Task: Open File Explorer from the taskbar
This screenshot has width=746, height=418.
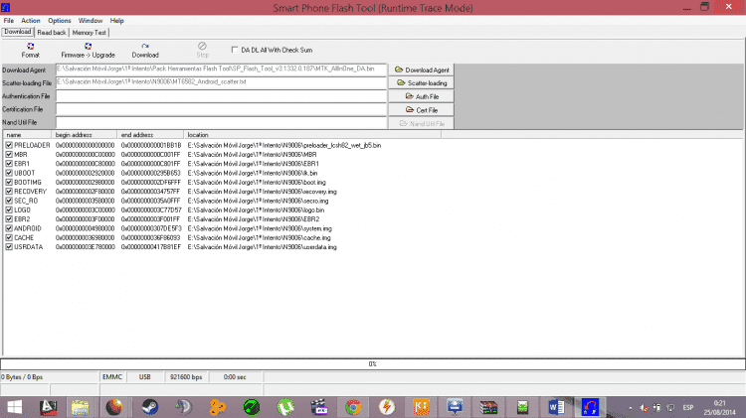Action: pyautogui.click(x=80, y=407)
